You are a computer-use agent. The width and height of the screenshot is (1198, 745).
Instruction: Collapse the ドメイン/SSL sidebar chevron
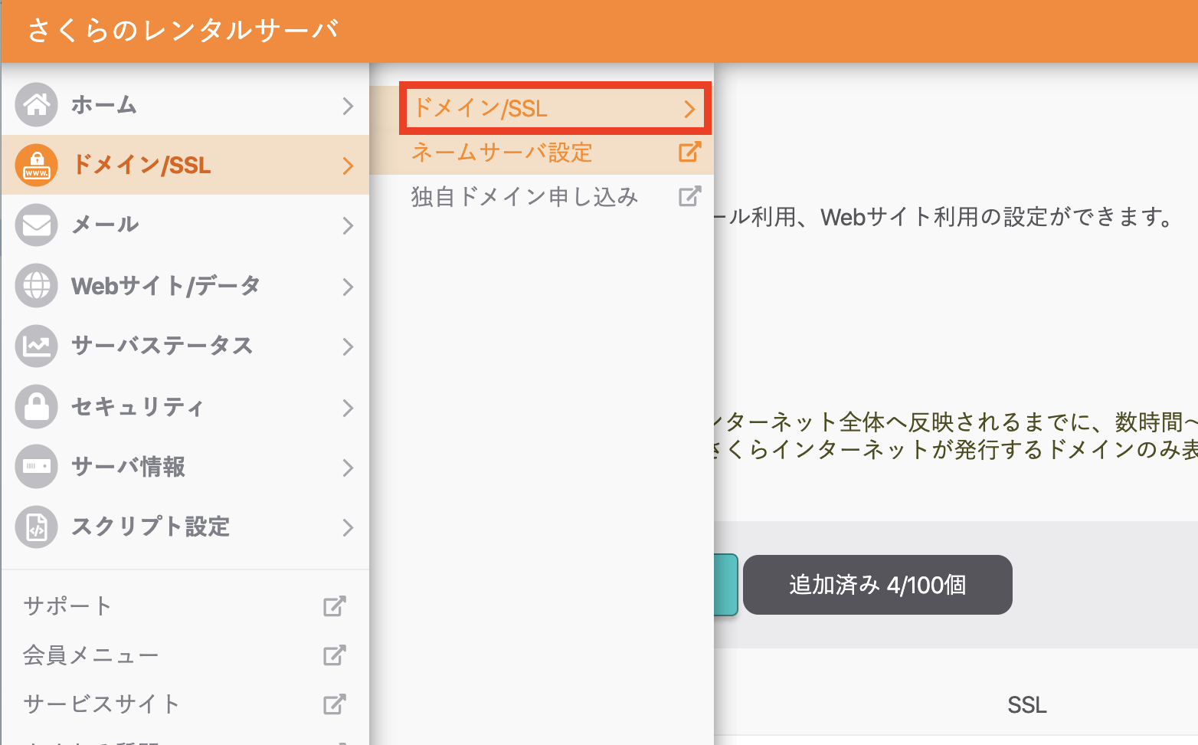(348, 166)
